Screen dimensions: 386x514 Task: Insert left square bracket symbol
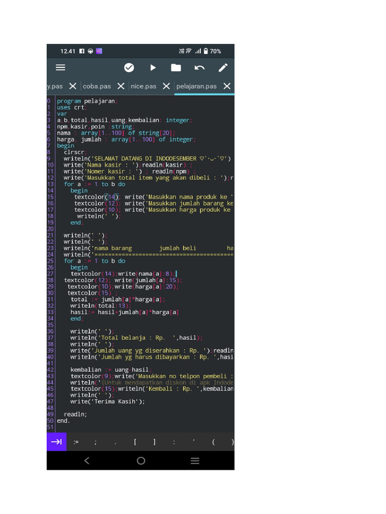click(135, 442)
